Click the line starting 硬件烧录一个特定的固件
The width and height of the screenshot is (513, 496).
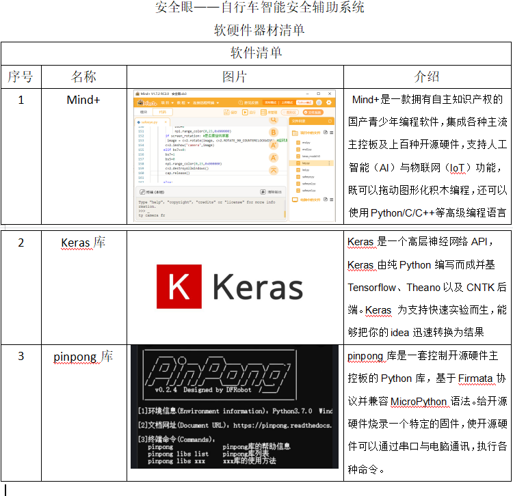click(x=428, y=424)
